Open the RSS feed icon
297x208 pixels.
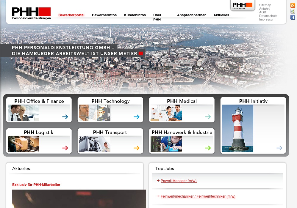293,5
